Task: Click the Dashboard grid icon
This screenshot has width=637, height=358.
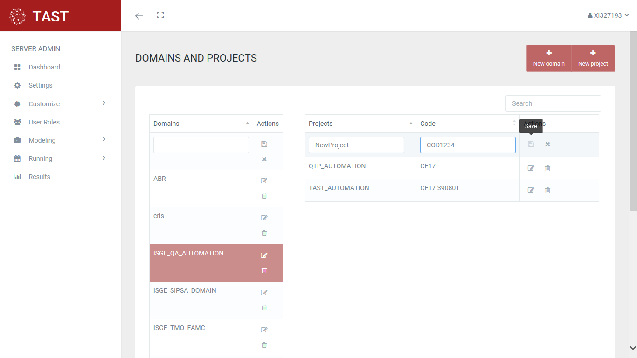Action: coord(17,67)
